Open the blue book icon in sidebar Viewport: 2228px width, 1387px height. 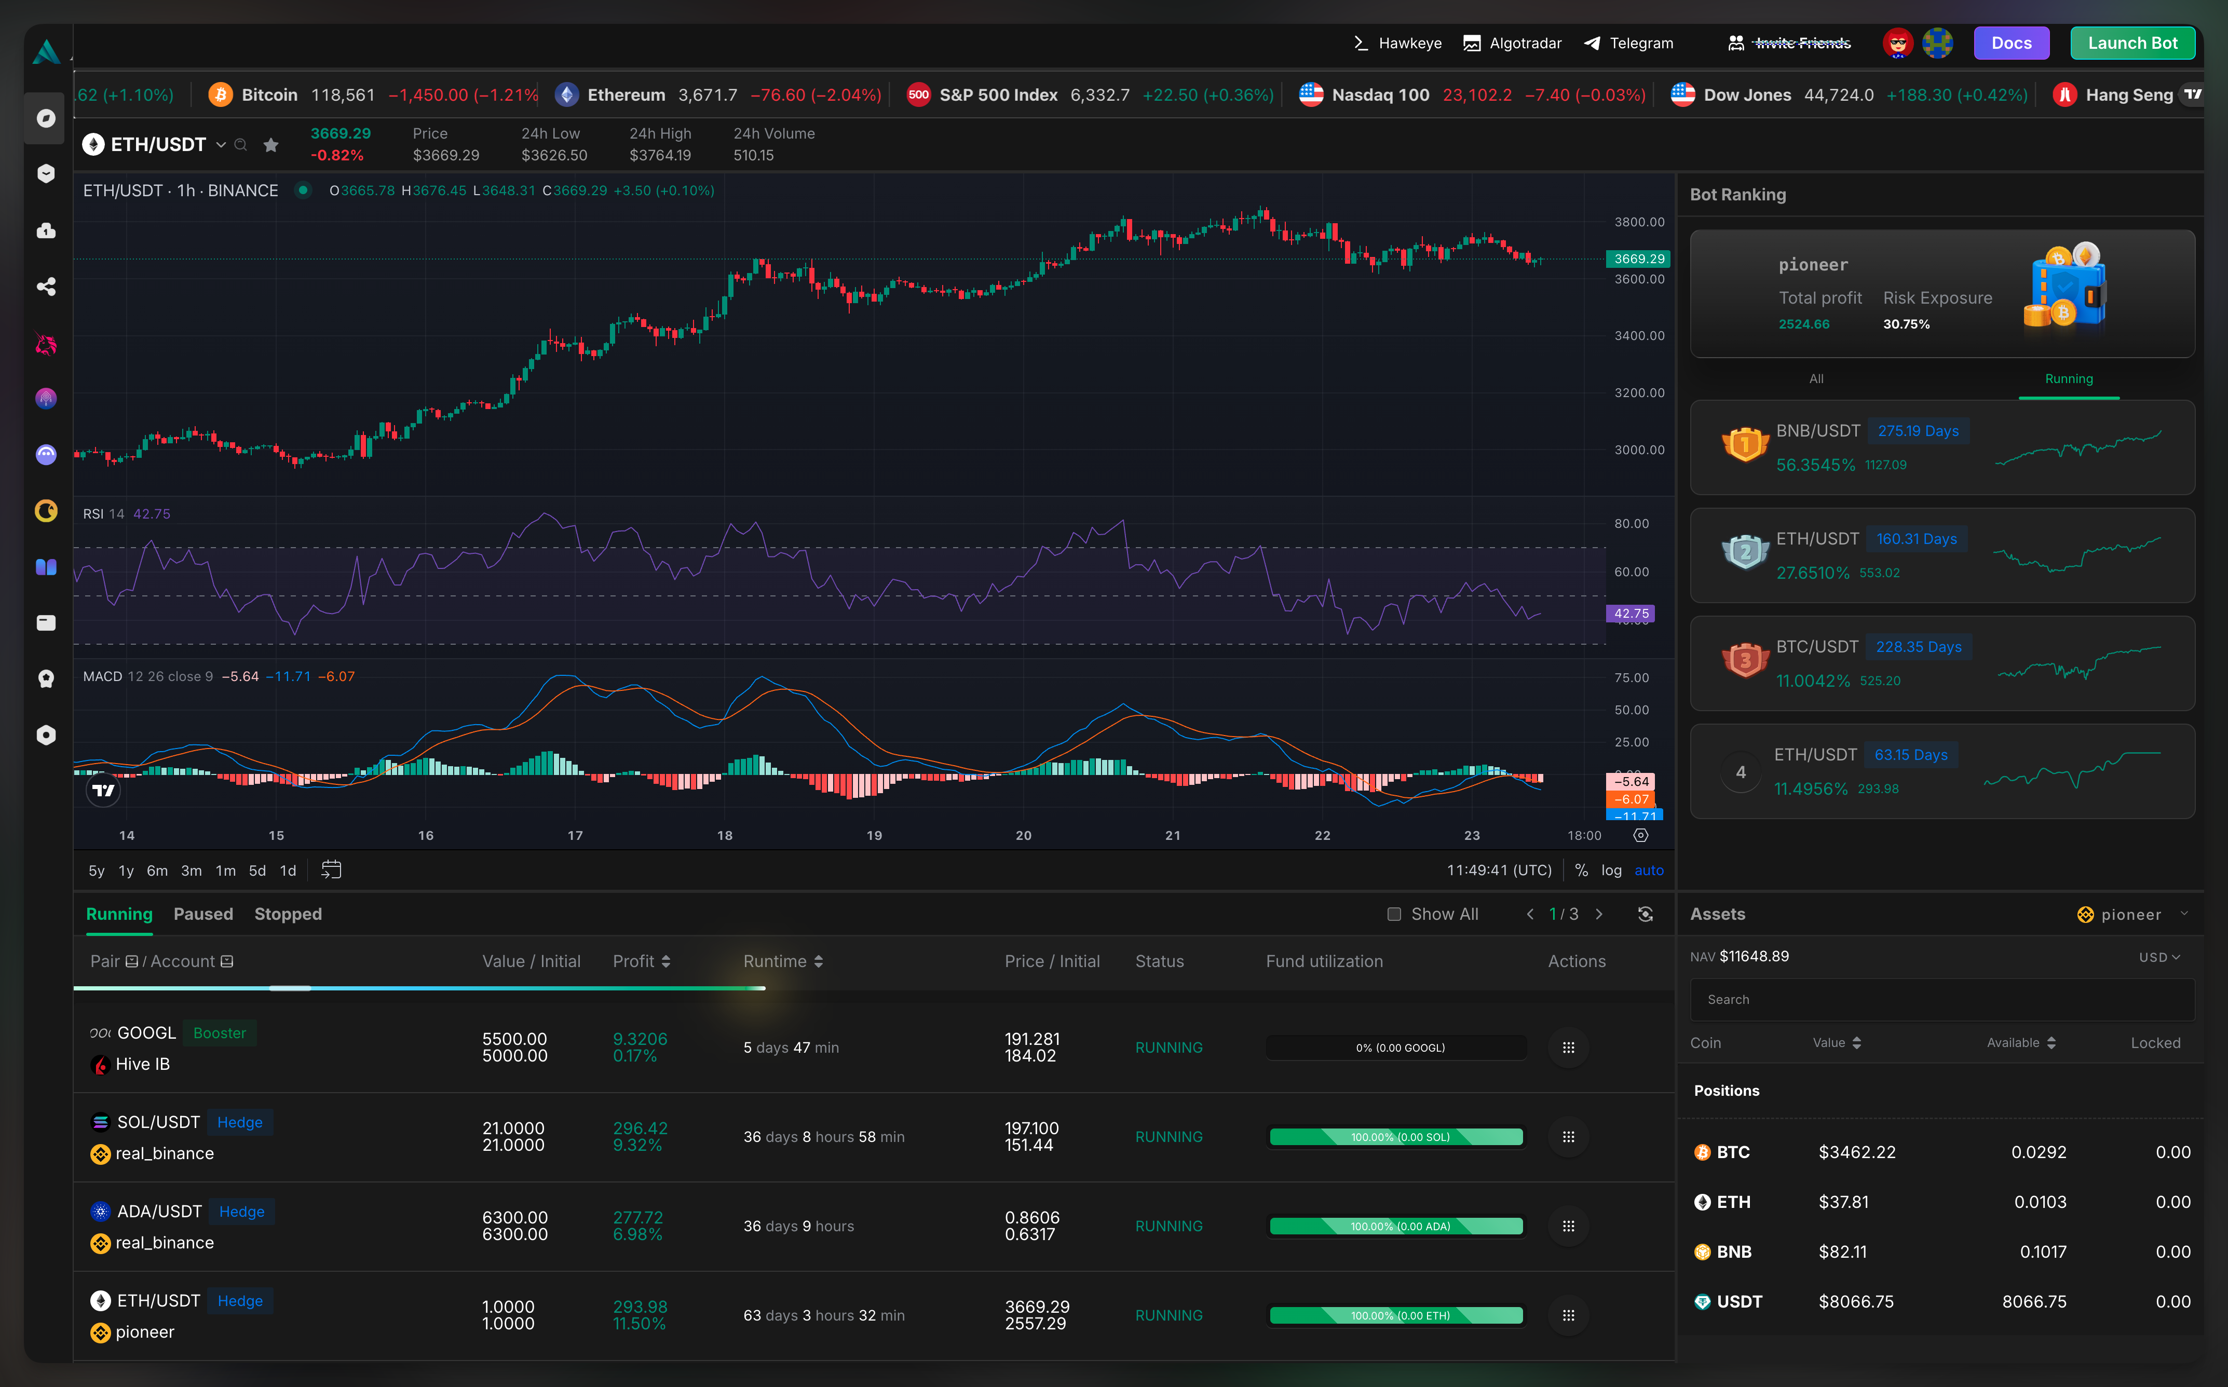[x=46, y=567]
